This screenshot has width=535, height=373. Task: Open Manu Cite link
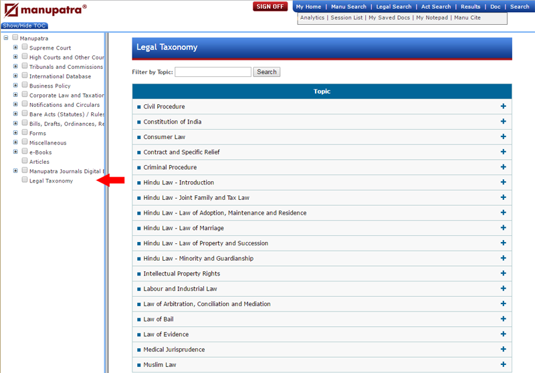click(x=467, y=18)
